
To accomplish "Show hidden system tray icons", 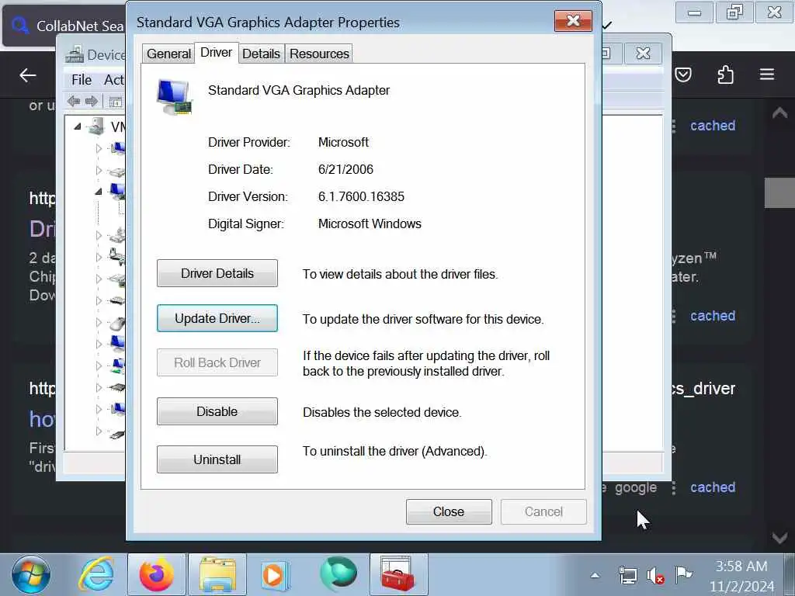I will (595, 575).
